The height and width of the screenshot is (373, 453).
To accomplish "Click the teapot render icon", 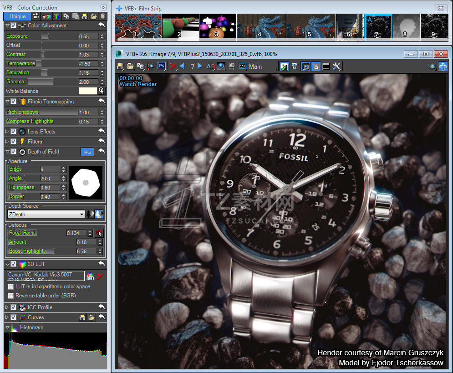I will [433, 66].
